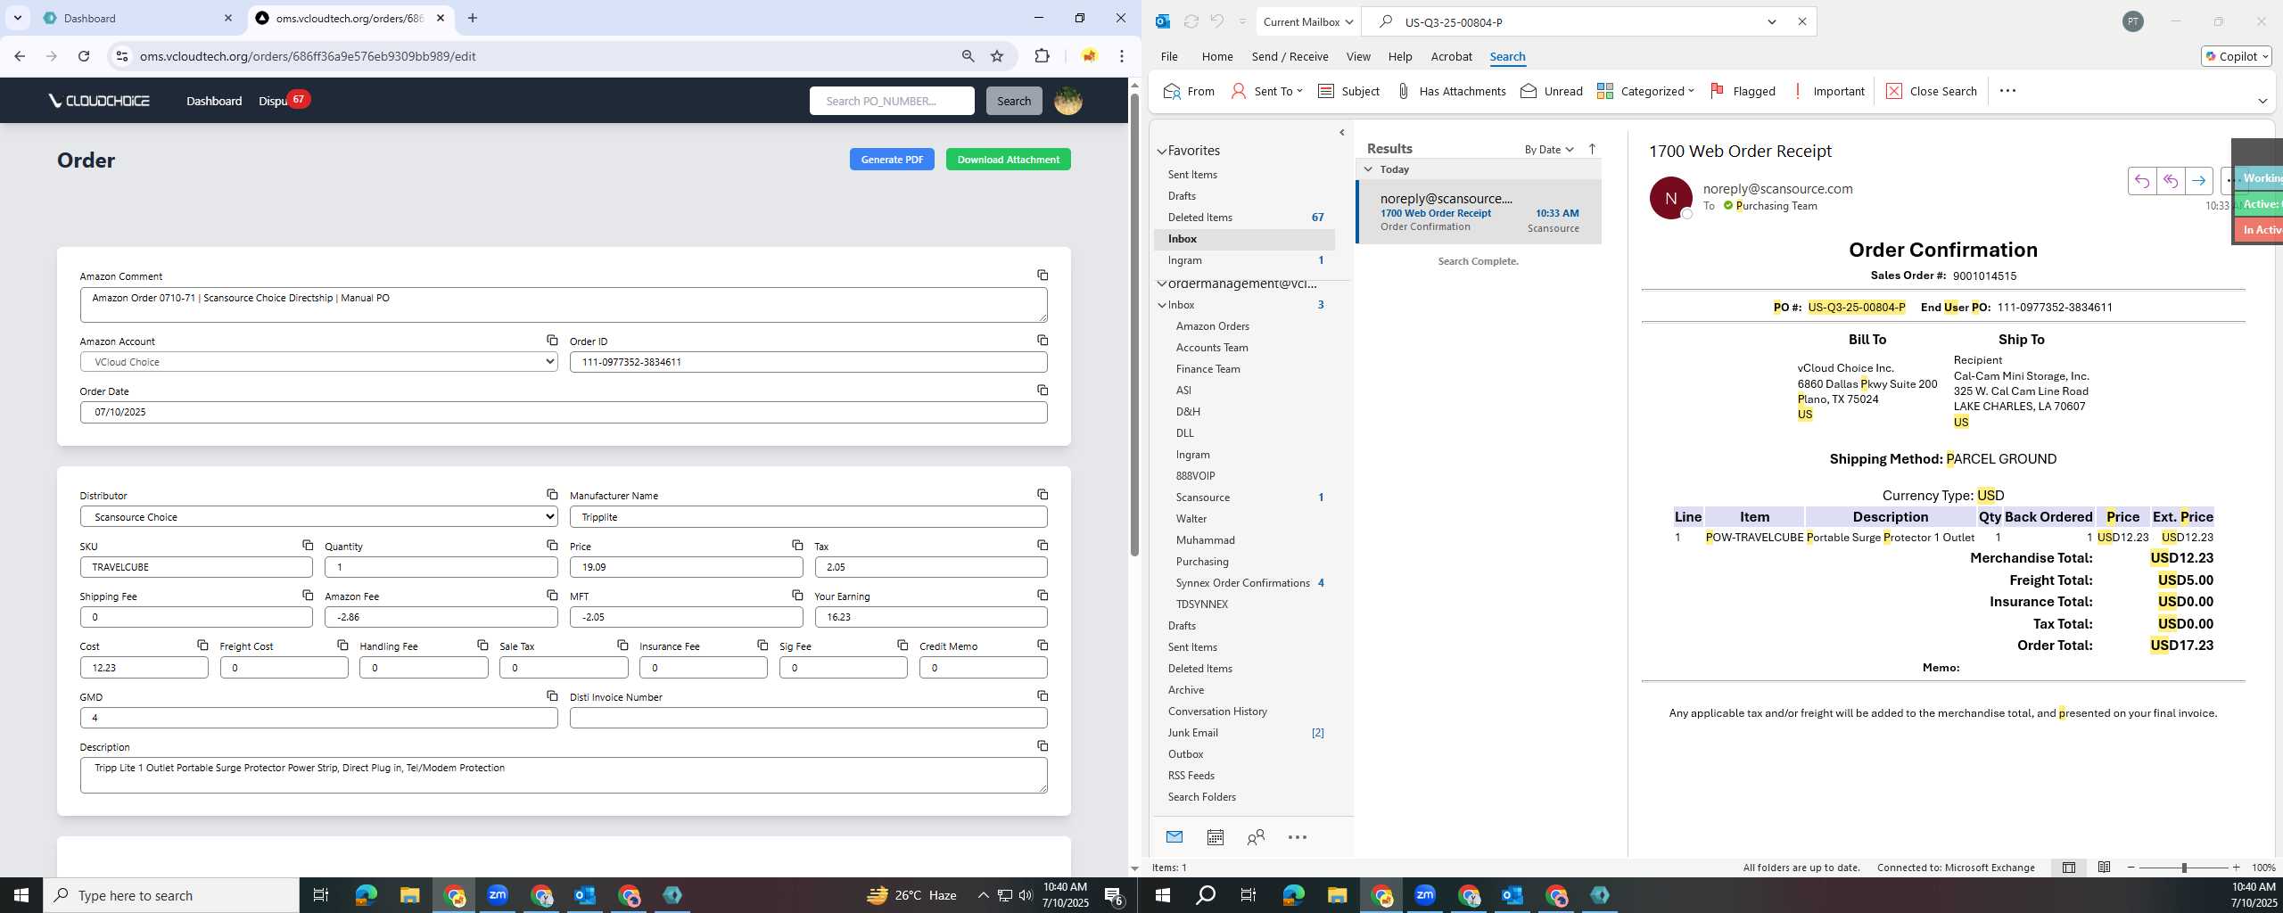Viewport: 2283px width, 913px height.
Task: Open the Amazon Account dropdown
Action: point(319,362)
